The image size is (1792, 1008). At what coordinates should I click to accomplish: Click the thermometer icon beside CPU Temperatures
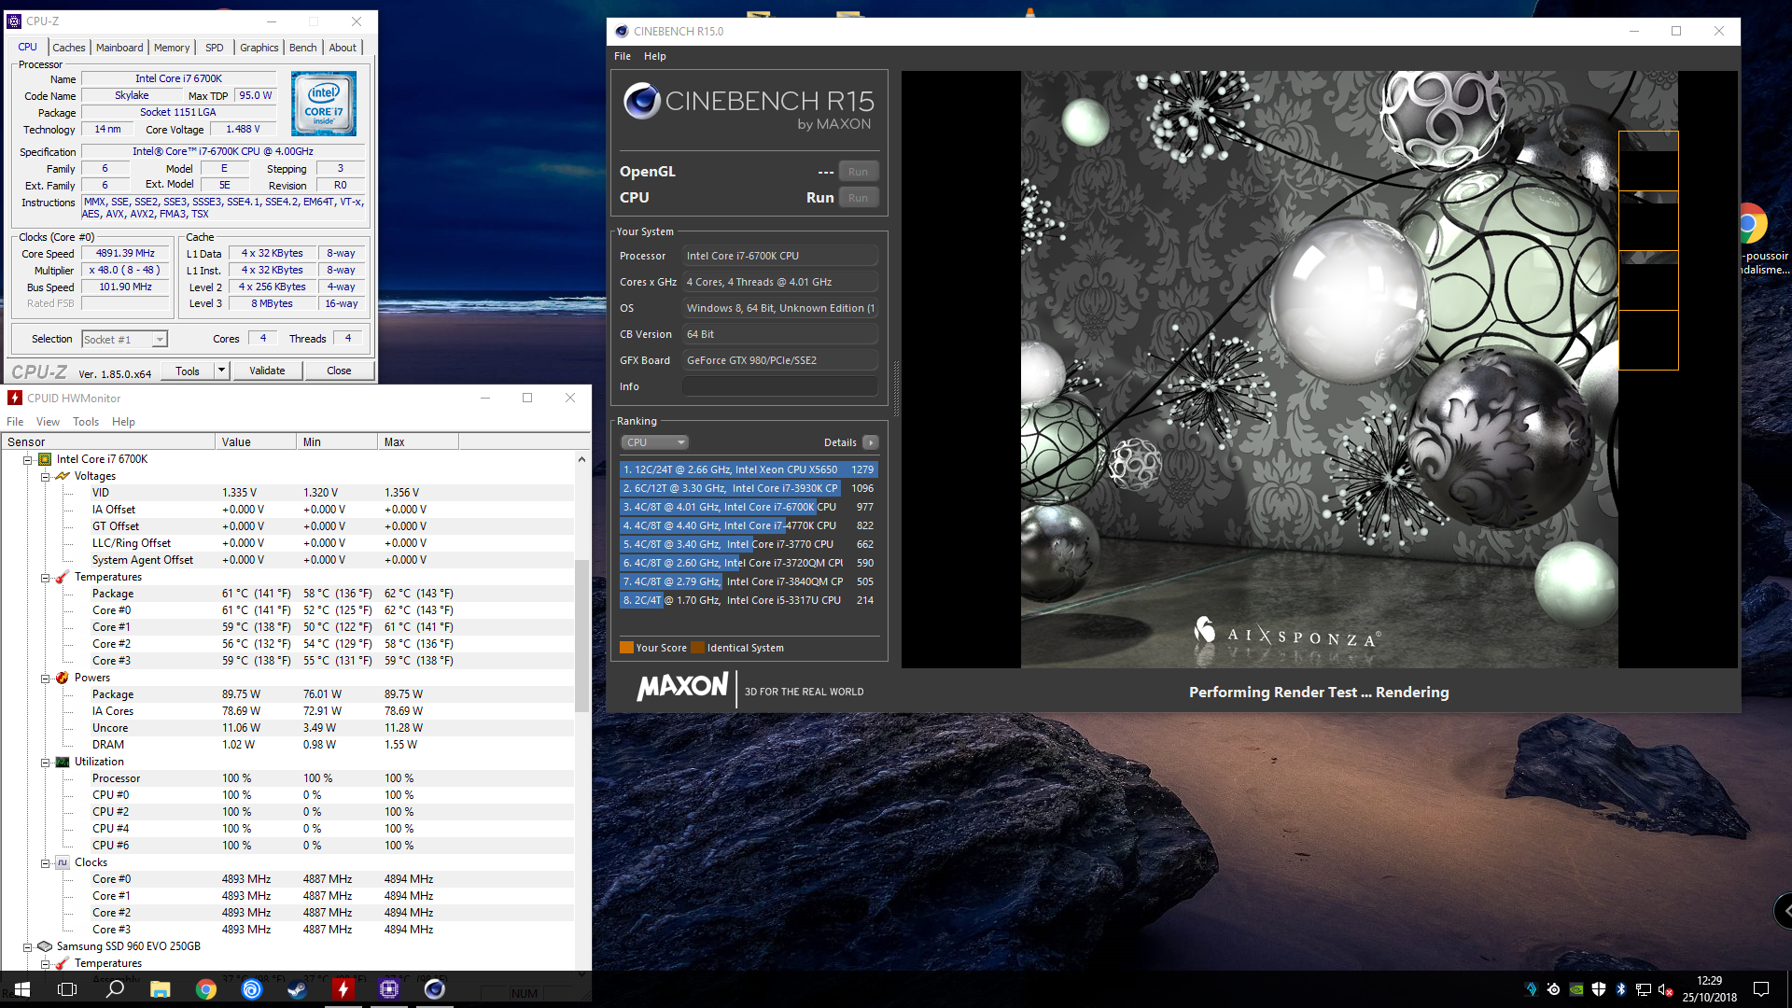(x=63, y=577)
